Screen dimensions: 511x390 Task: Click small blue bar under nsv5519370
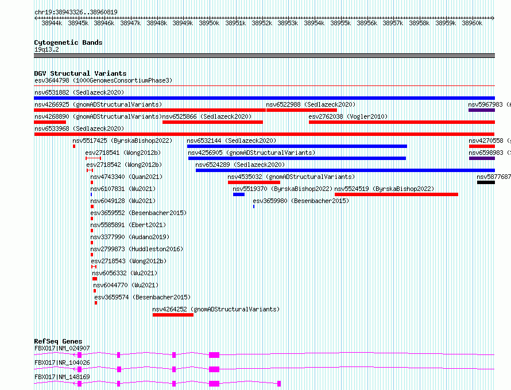238,194
